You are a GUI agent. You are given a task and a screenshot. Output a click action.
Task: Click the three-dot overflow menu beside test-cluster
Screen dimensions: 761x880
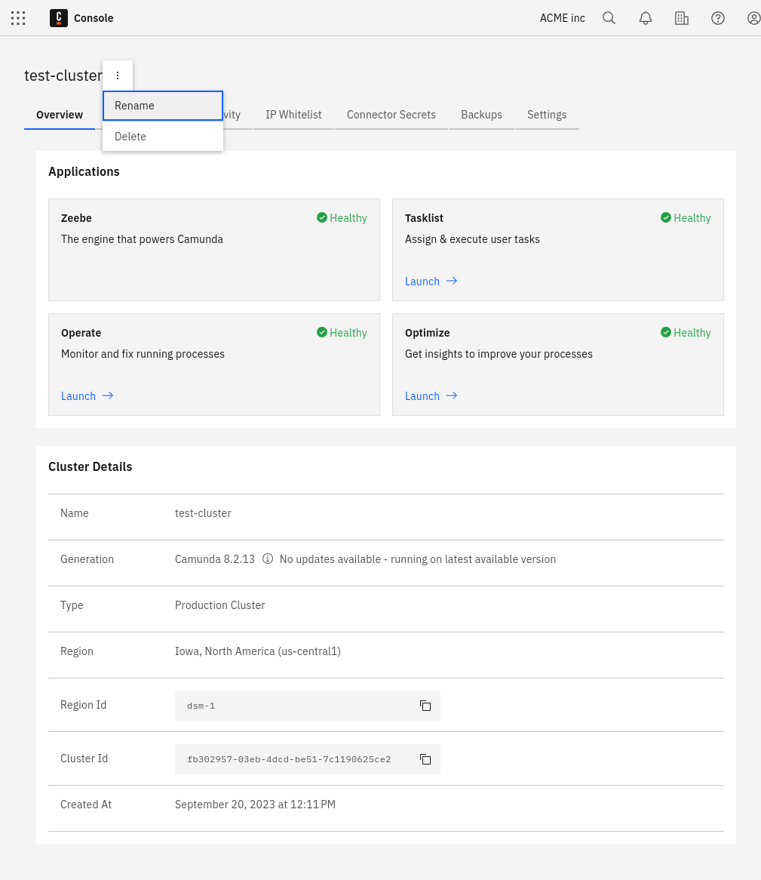(x=118, y=75)
